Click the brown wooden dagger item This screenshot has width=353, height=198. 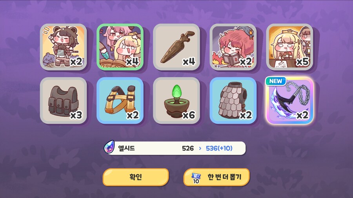176,47
